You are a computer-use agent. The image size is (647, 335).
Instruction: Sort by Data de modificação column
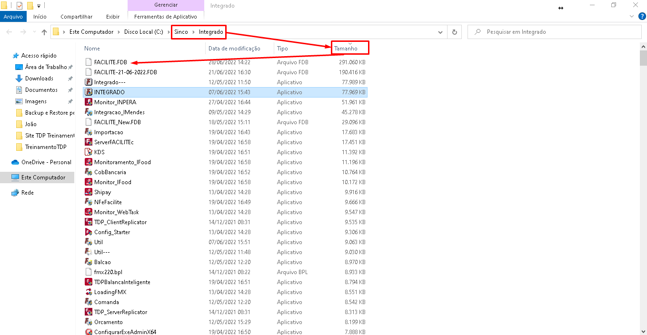pos(234,49)
